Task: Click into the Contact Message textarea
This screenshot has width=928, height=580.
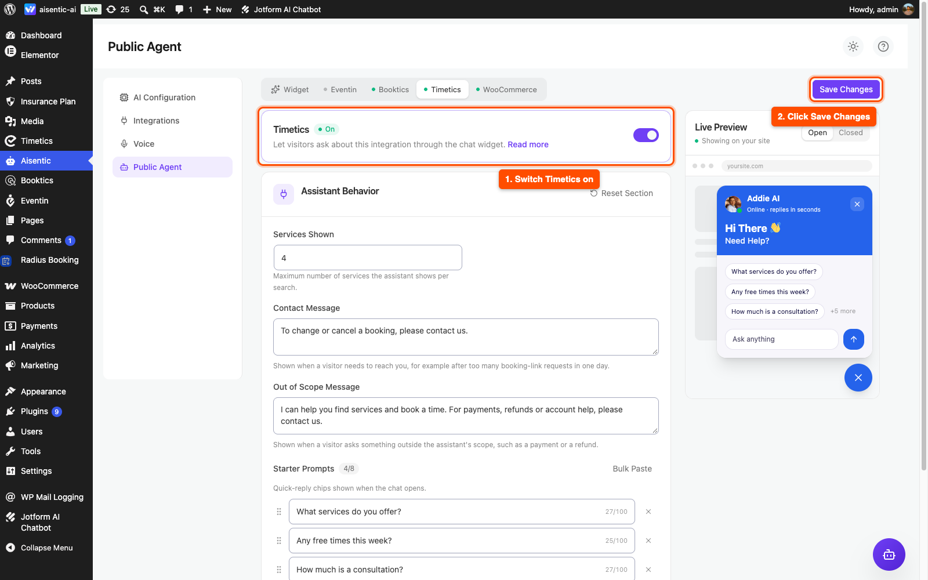Action: coord(466,337)
